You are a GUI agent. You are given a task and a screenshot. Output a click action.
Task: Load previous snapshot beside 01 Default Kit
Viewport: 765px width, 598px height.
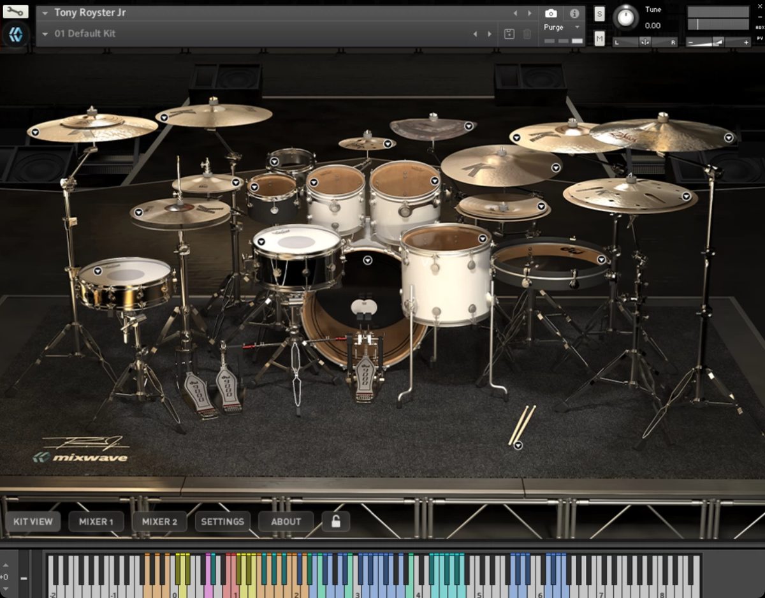476,34
